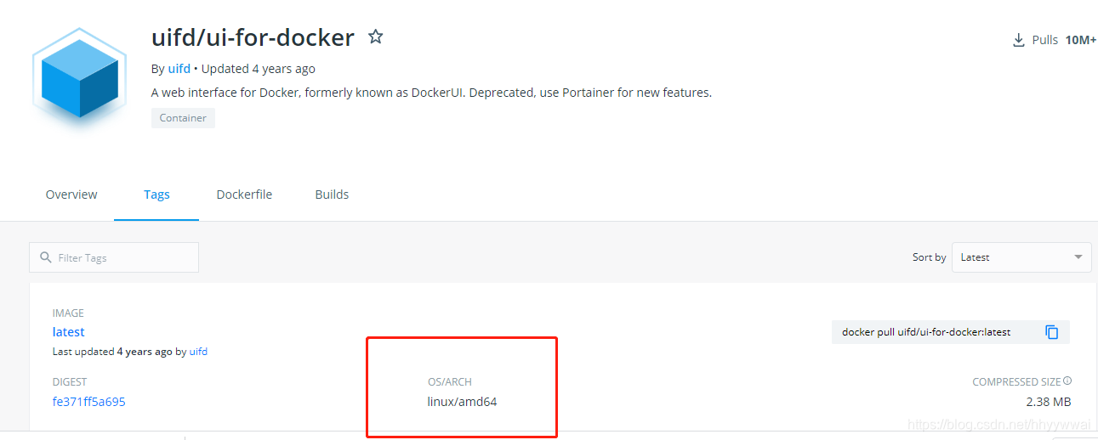This screenshot has width=1098, height=440.
Task: Click uifd link after Last updated
Action: pos(198,352)
